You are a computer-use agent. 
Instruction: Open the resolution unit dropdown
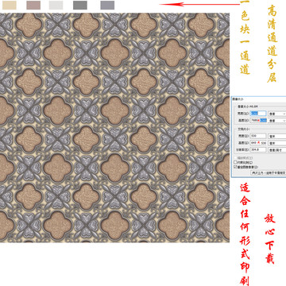click(x=277, y=150)
